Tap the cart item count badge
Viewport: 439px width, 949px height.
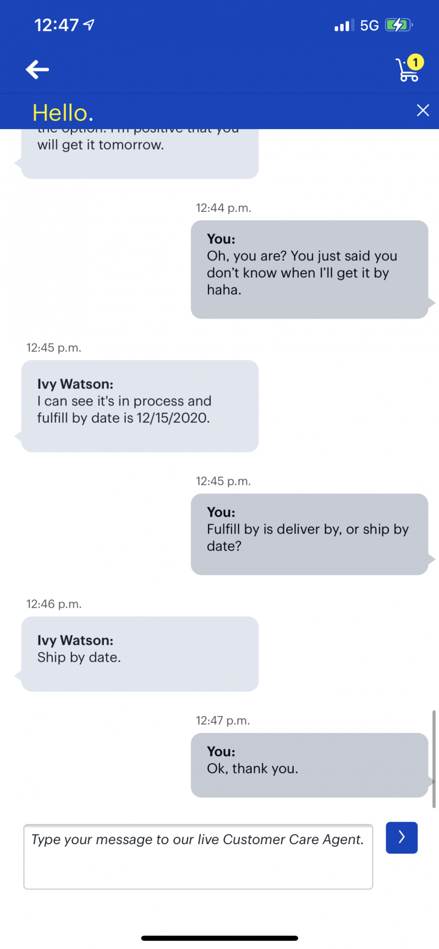click(415, 62)
